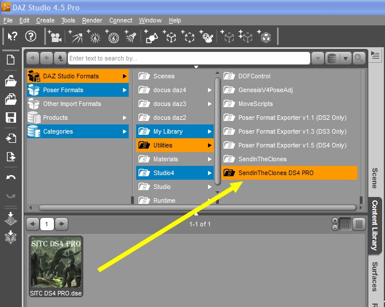
Task: Create new node instance icon
Action: (228, 37)
